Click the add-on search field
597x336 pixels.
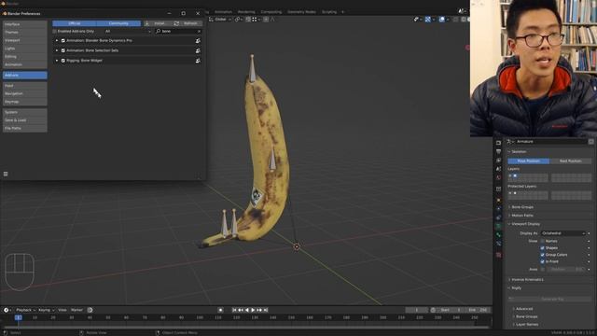coord(178,31)
